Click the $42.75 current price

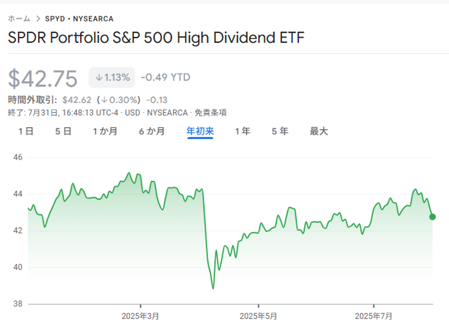tap(43, 78)
